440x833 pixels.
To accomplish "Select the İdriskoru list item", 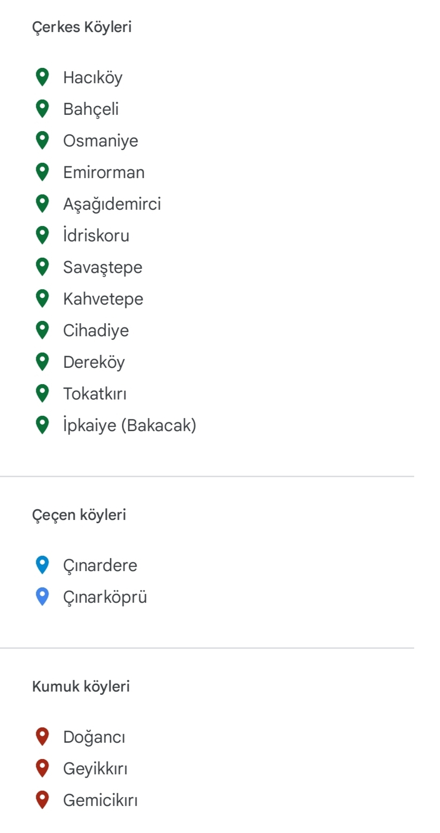I will click(96, 236).
